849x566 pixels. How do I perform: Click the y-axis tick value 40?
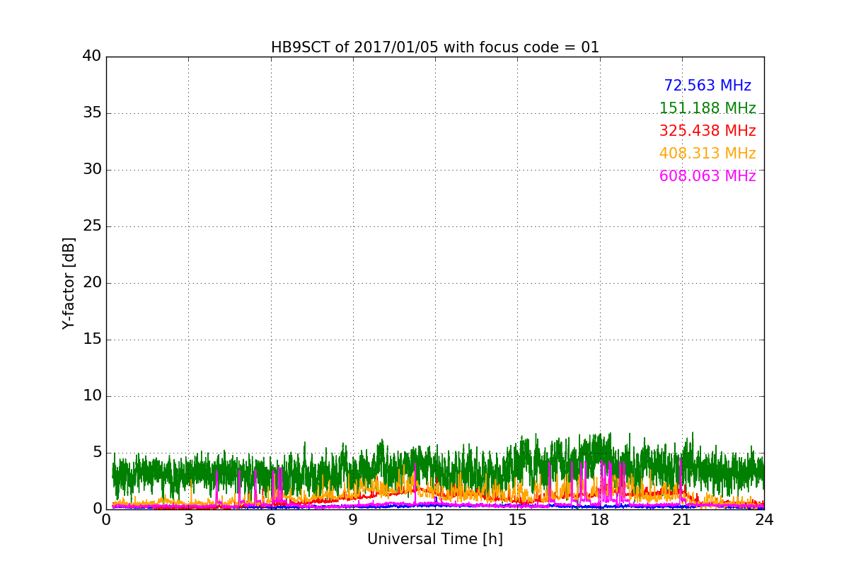point(92,56)
